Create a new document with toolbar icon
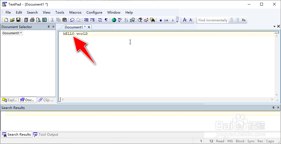The width and height of the screenshot is (281, 144). coord(6,20)
